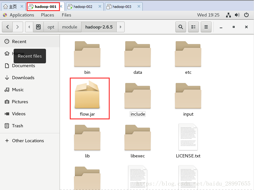
Task: Select the folder icon below lib
Action: pyautogui.click(x=87, y=178)
